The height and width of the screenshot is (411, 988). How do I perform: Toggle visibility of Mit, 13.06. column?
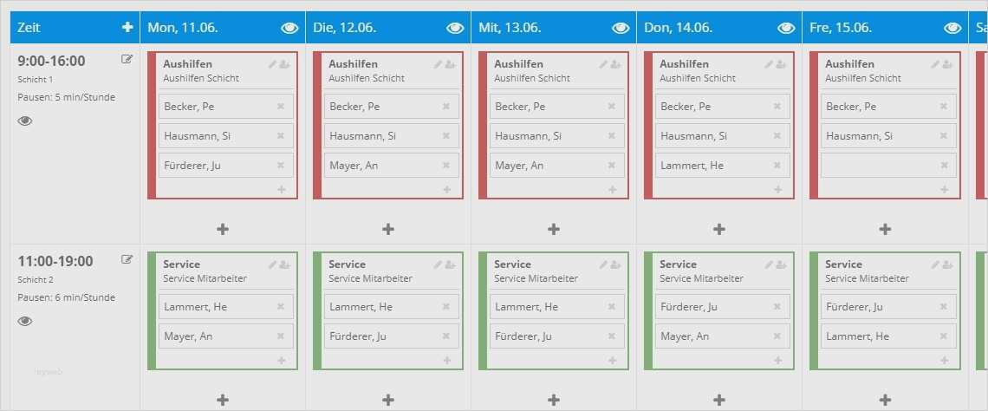pyautogui.click(x=621, y=28)
